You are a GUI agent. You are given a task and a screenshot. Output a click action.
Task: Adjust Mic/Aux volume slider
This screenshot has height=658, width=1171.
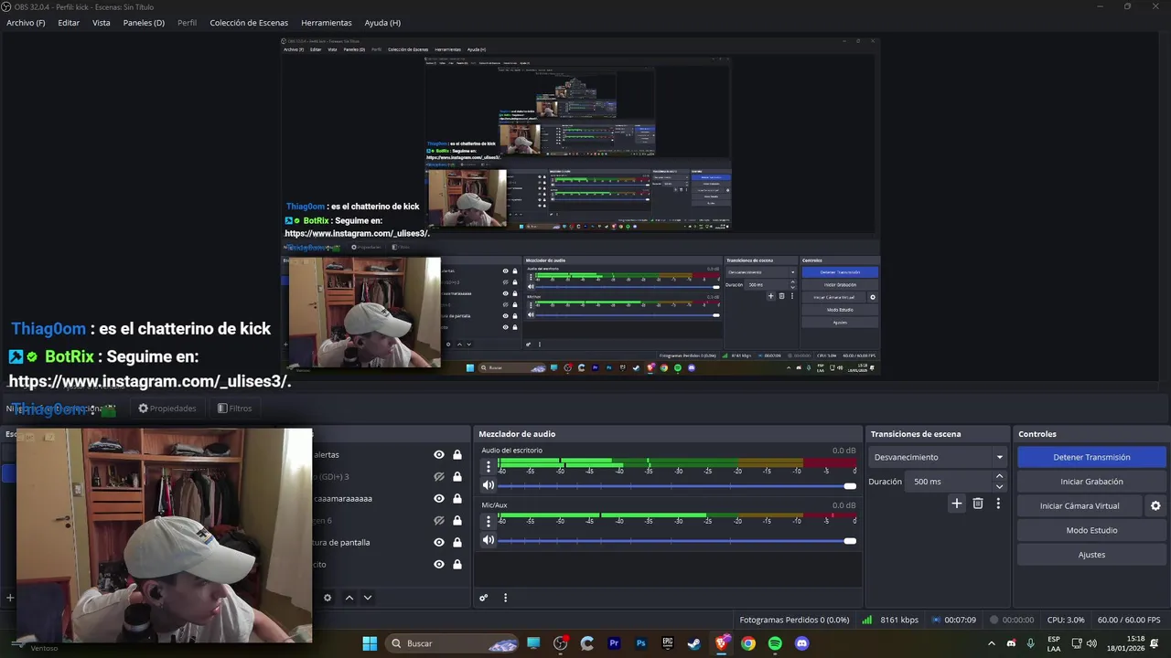coord(677,541)
